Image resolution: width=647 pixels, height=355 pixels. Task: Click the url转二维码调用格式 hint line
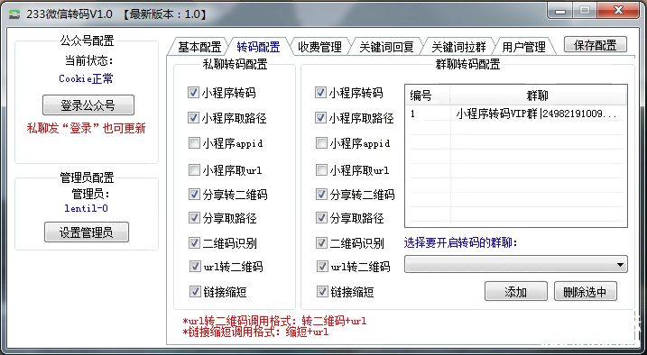[274, 321]
